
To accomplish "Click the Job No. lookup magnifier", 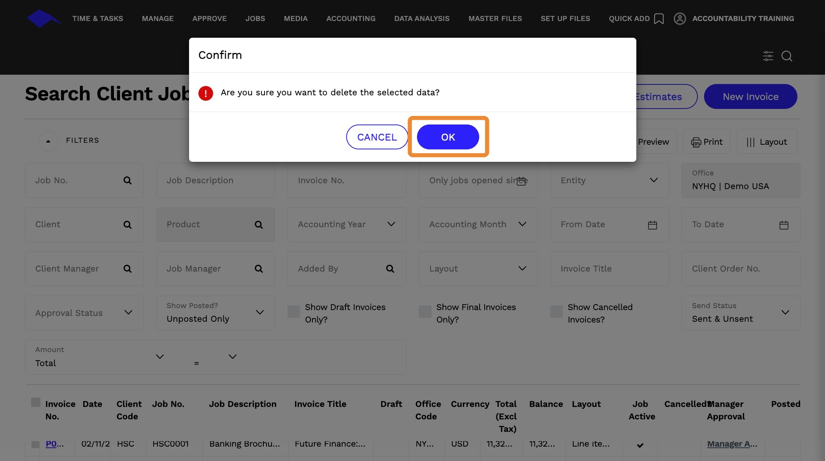I will coord(127,181).
